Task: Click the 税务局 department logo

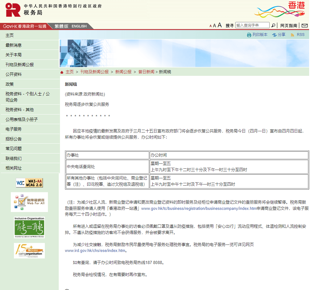Action: pos(12,10)
